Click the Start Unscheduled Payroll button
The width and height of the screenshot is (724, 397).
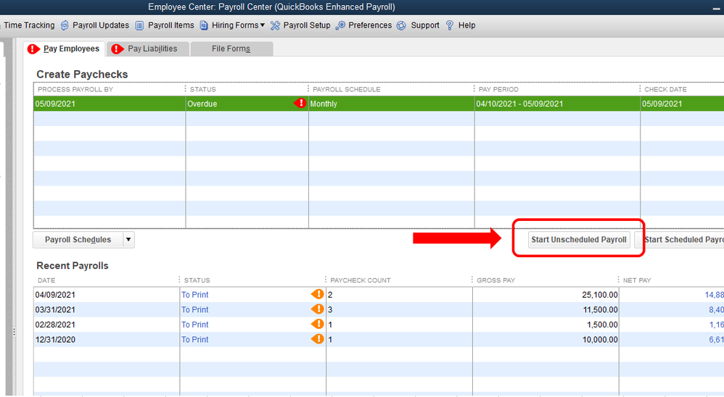[579, 240]
